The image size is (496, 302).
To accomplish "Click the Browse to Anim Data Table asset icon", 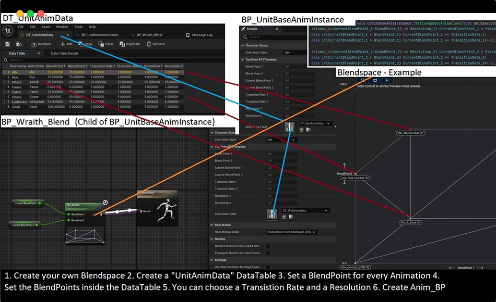I will (291, 217).
